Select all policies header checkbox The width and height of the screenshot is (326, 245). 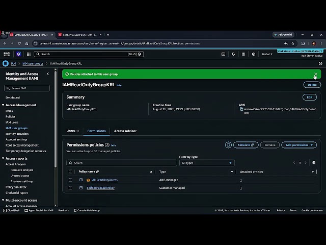[70, 171]
